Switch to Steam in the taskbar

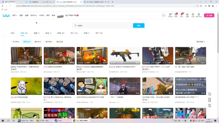click(x=59, y=121)
